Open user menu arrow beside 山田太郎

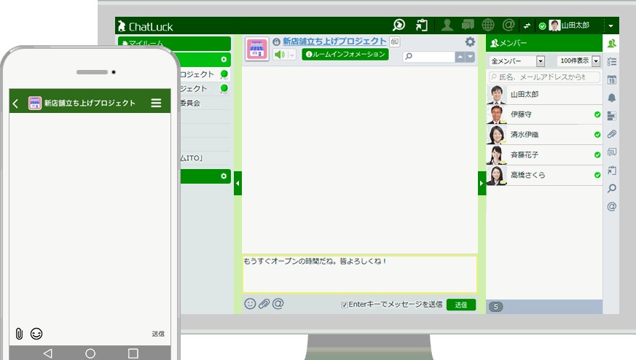611,26
